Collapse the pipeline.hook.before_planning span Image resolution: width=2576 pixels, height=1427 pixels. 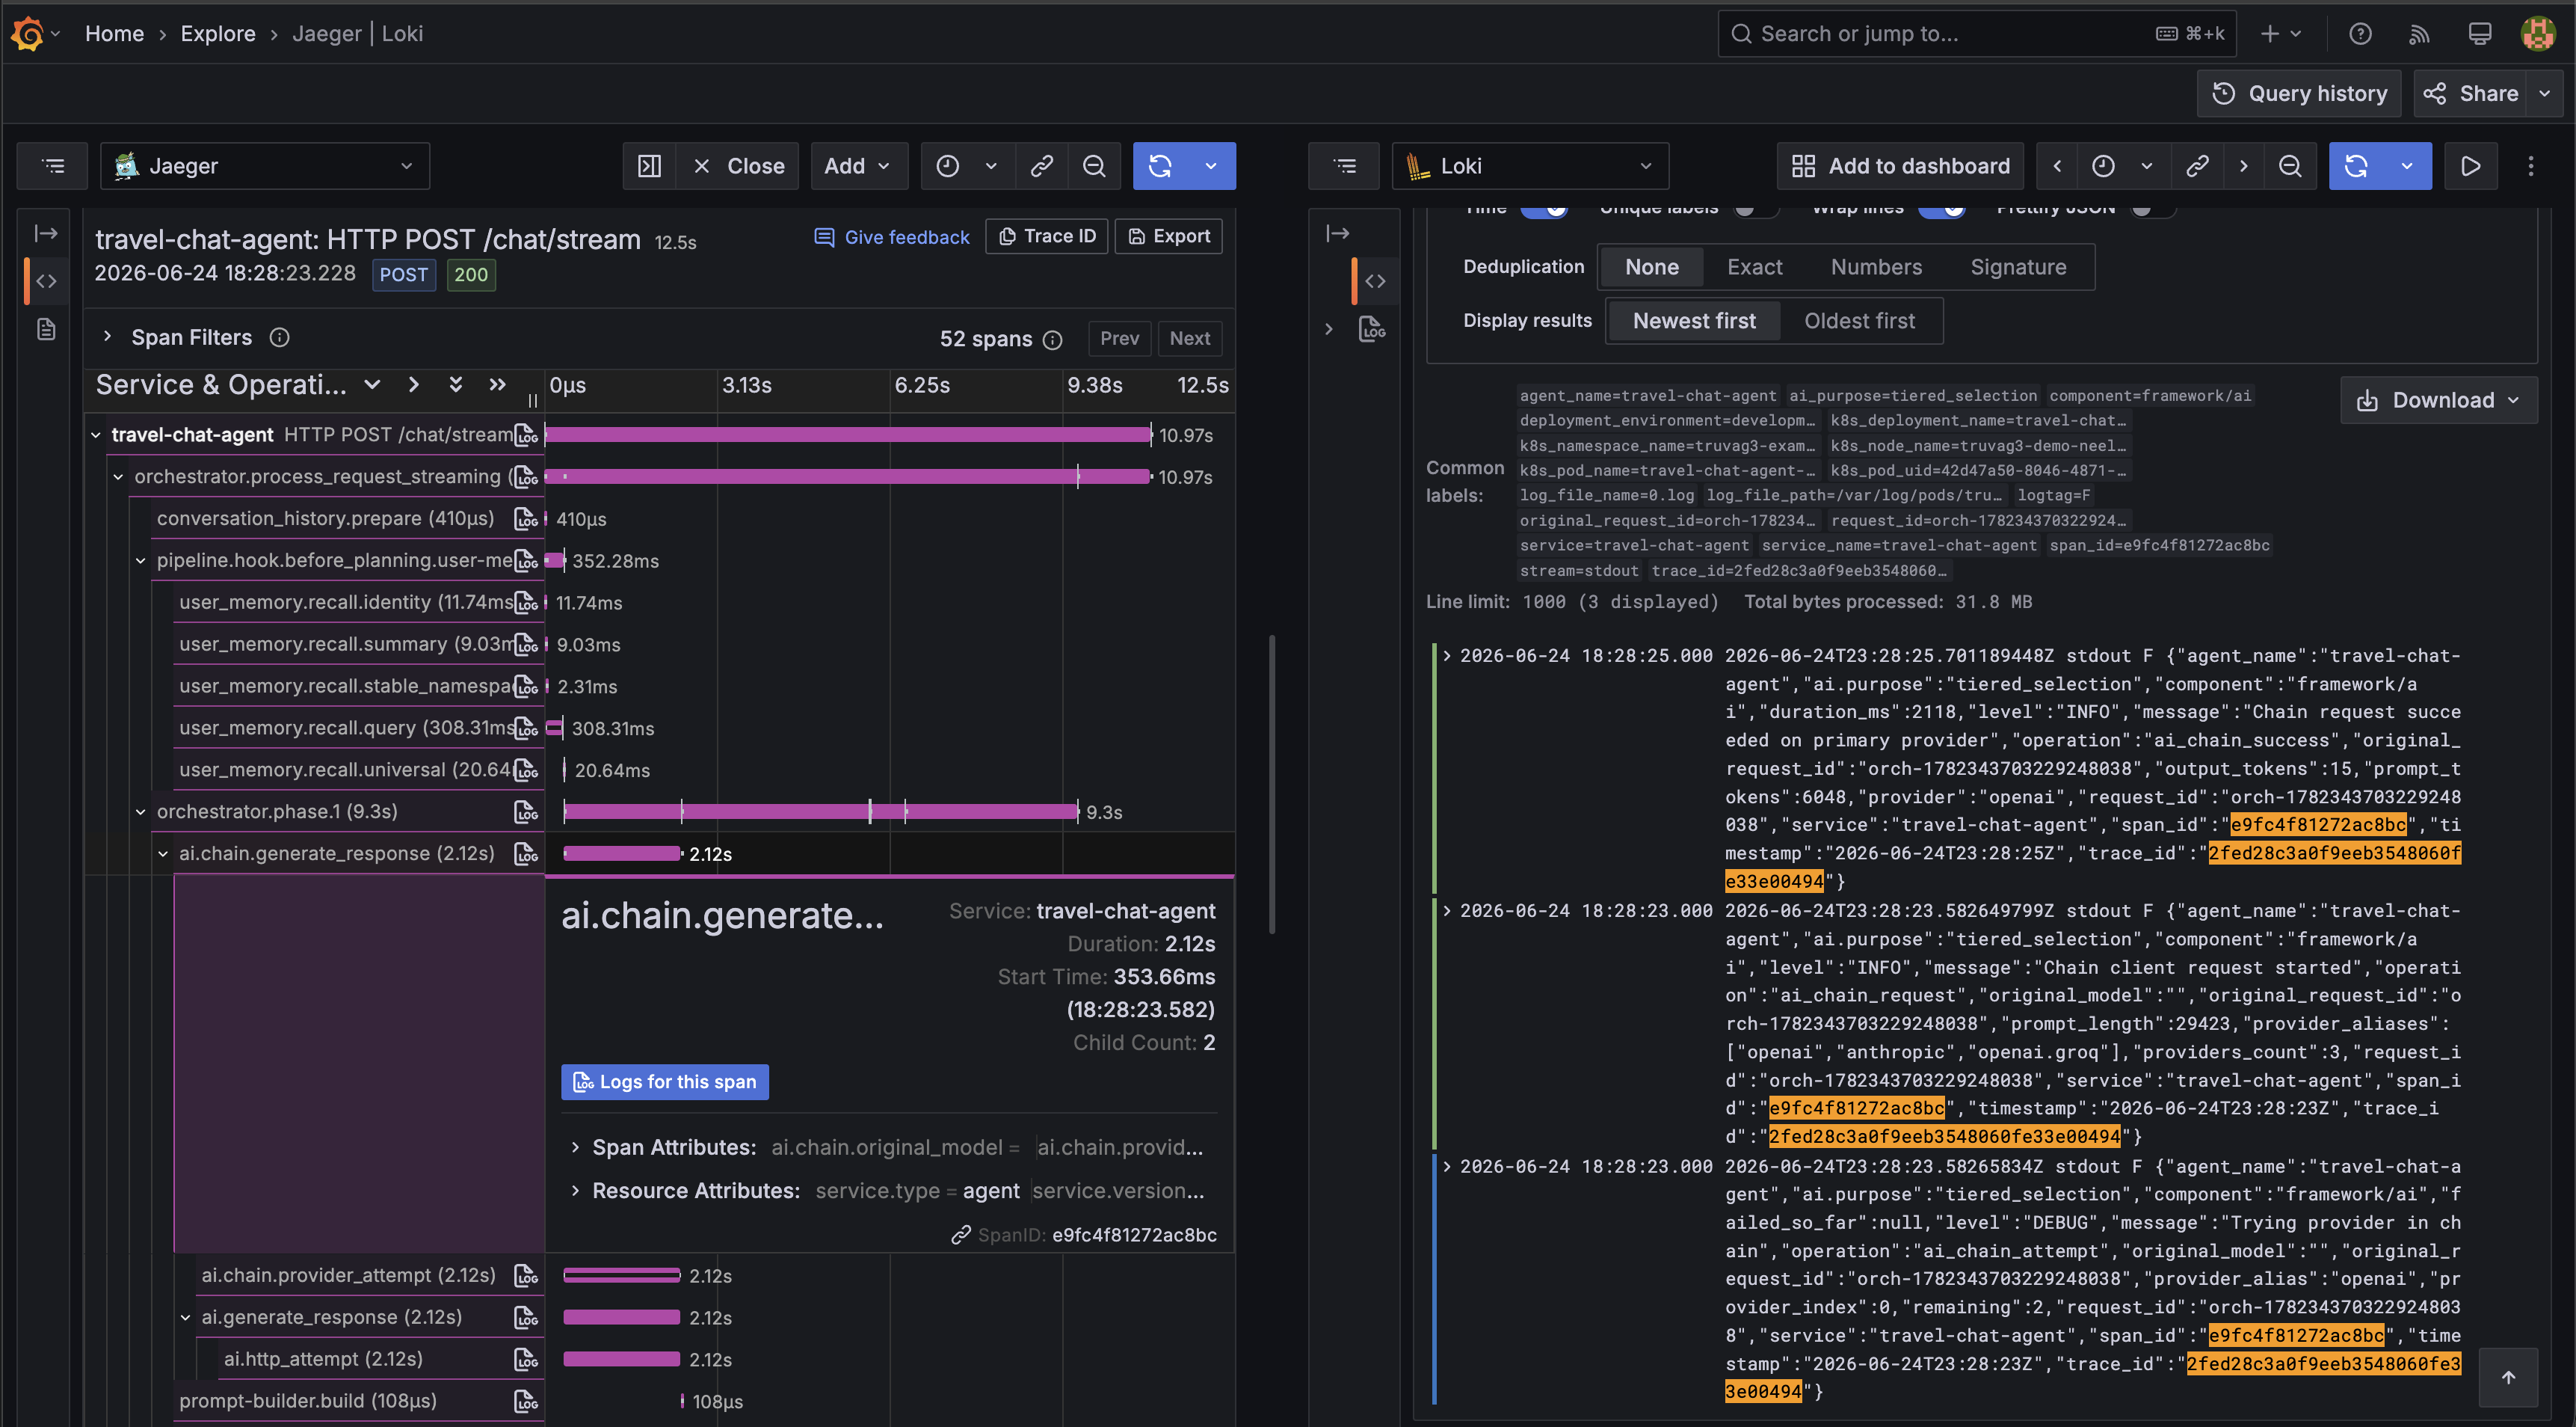tap(140, 560)
